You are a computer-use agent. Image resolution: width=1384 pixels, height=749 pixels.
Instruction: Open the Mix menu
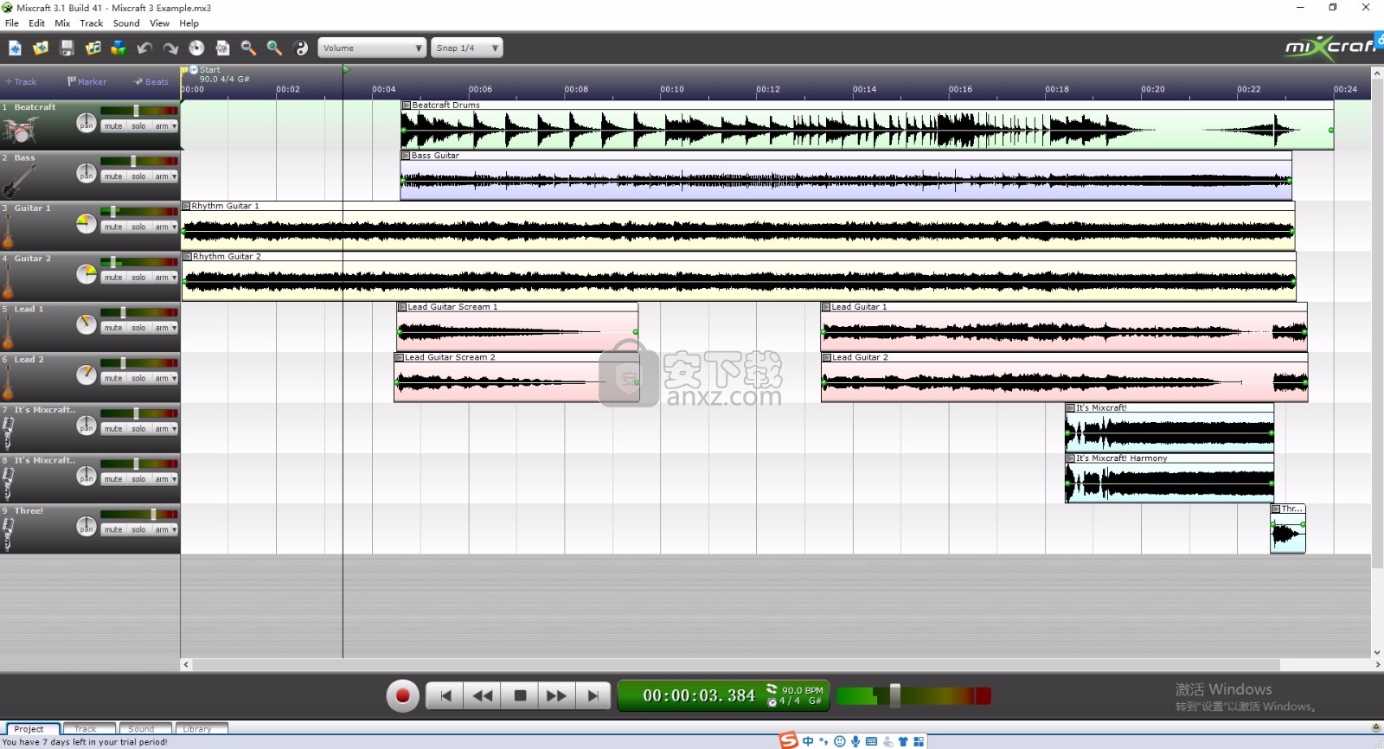point(62,23)
